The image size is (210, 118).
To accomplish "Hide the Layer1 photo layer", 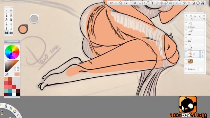I will pyautogui.click(x=186, y=59).
